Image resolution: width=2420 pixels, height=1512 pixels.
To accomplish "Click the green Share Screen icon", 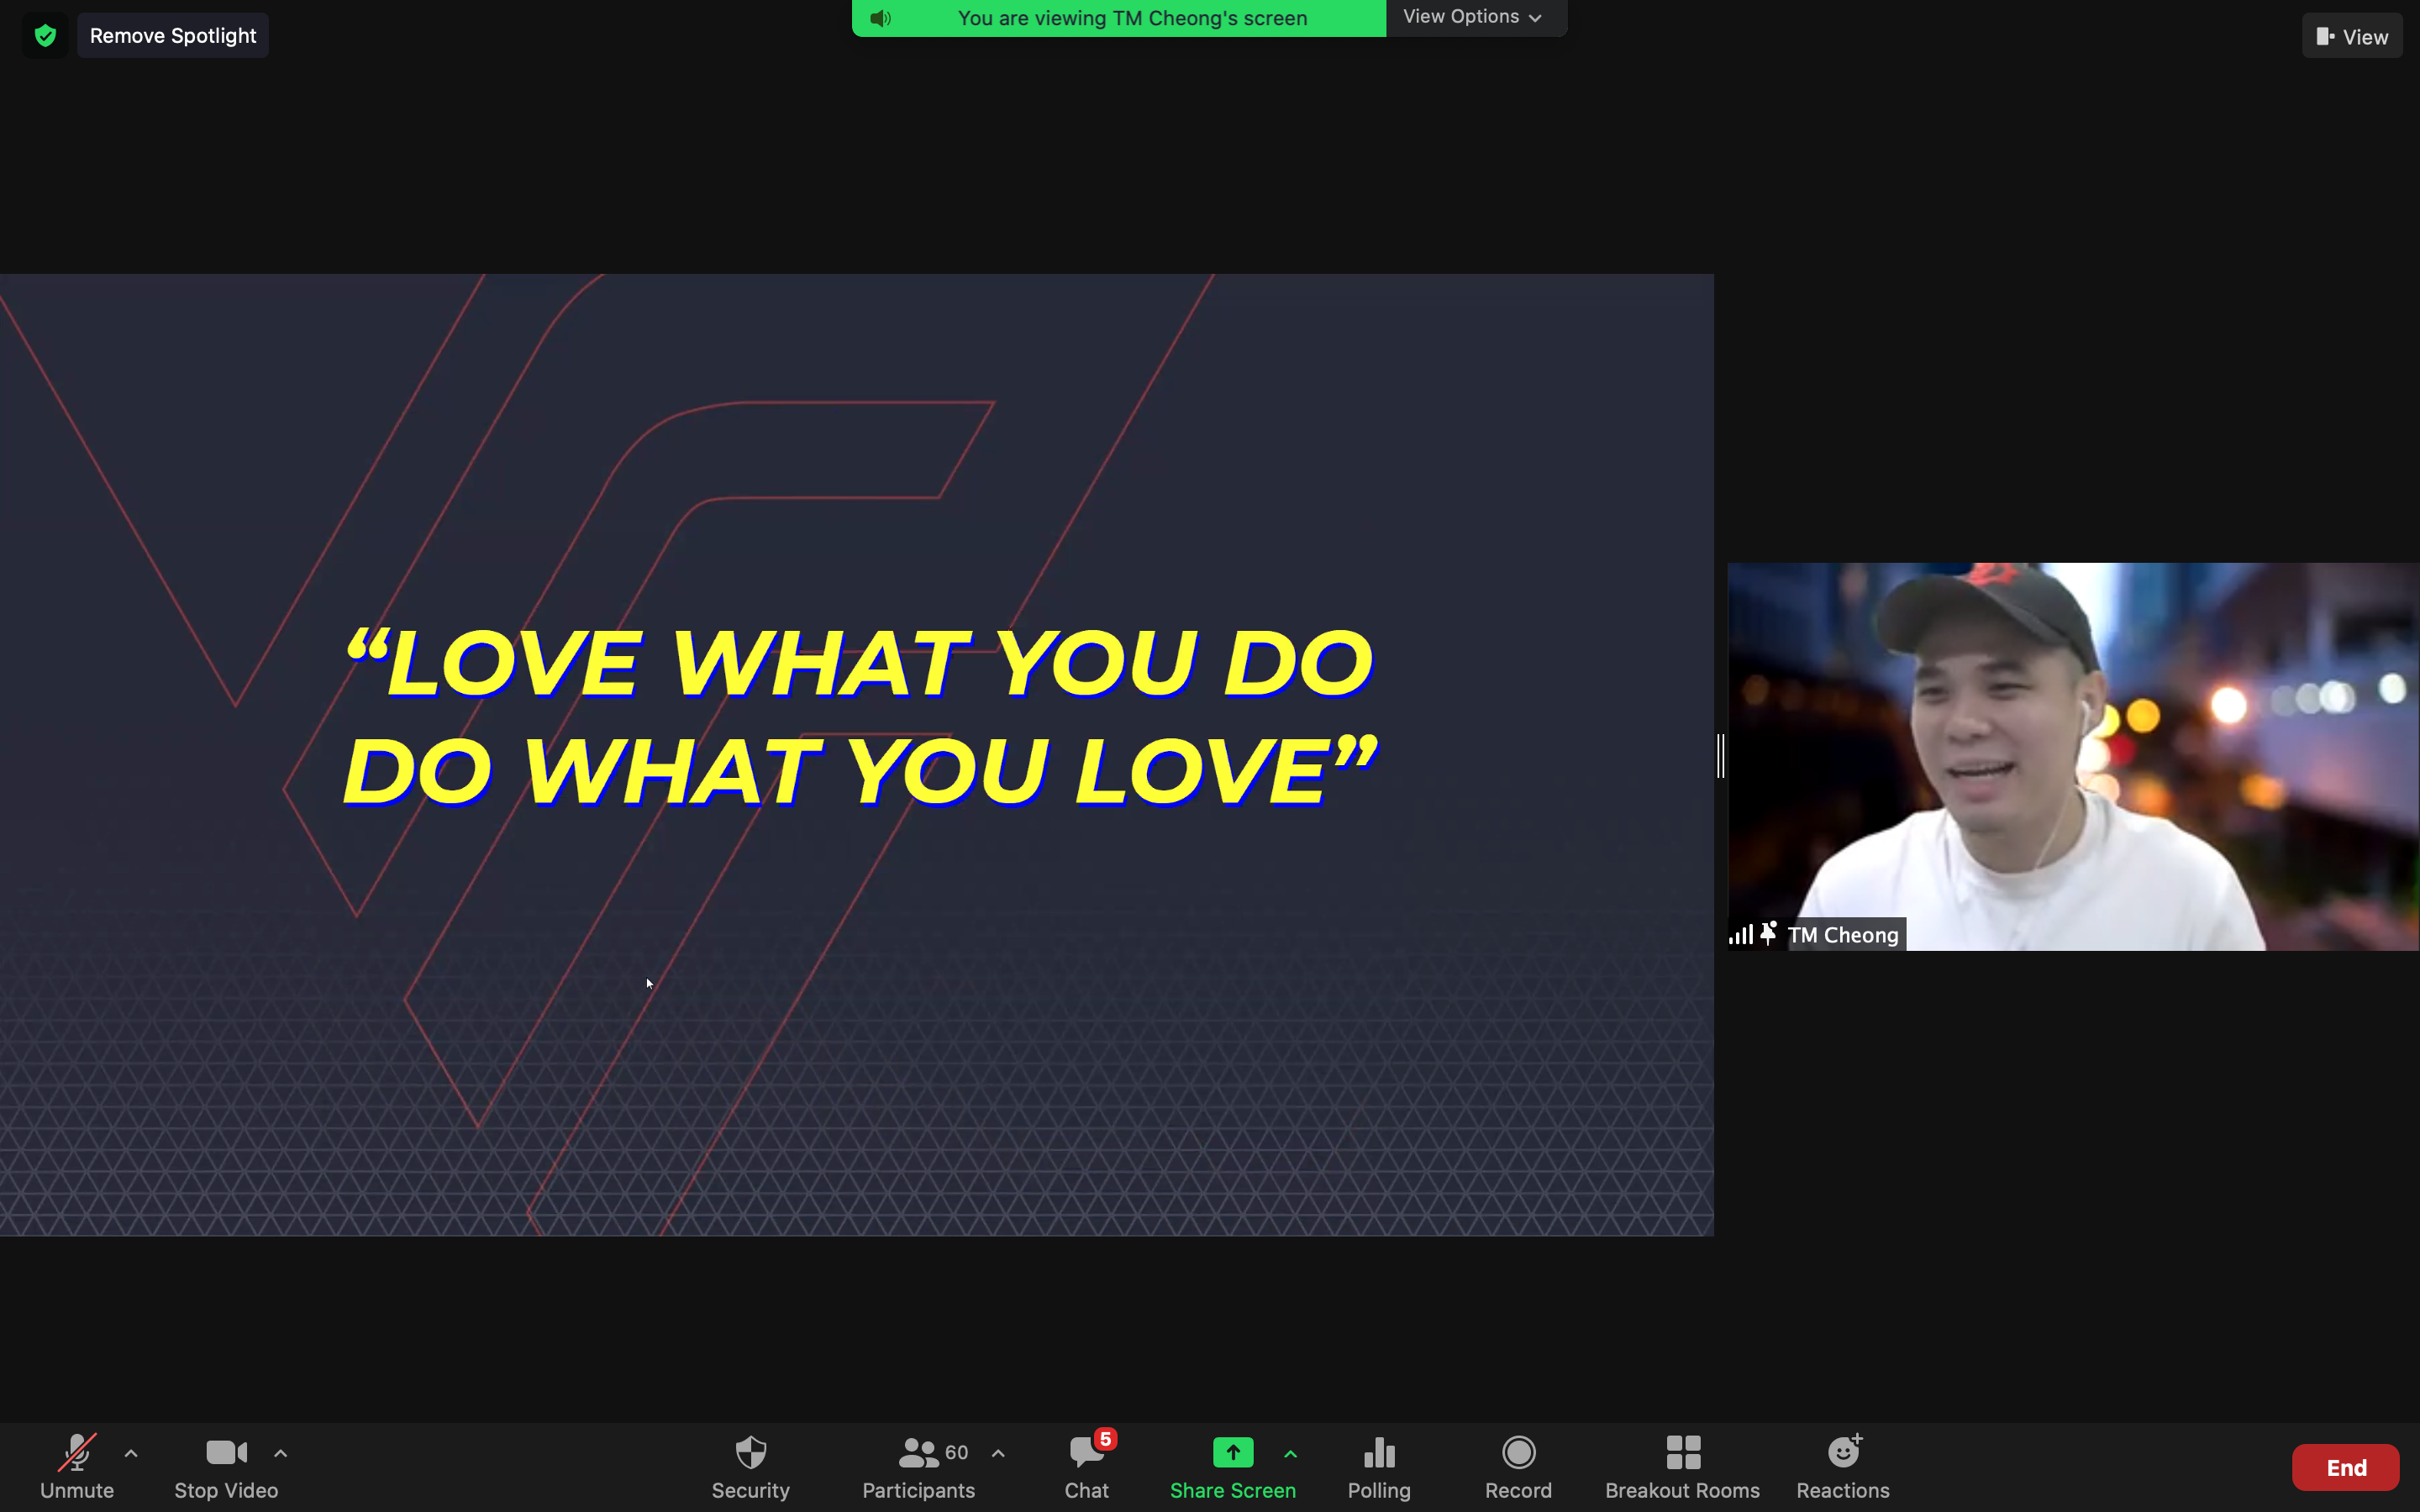I will click(1233, 1452).
